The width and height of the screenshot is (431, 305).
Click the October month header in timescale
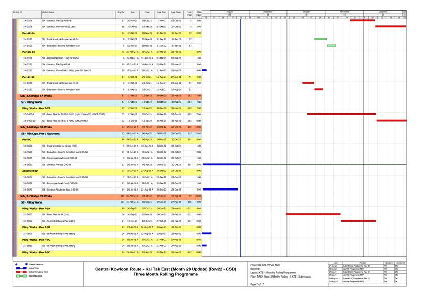(x=306, y=11)
